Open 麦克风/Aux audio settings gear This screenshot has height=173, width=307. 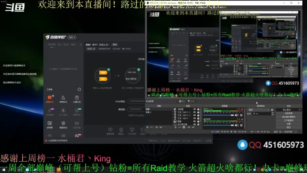coord(241,115)
